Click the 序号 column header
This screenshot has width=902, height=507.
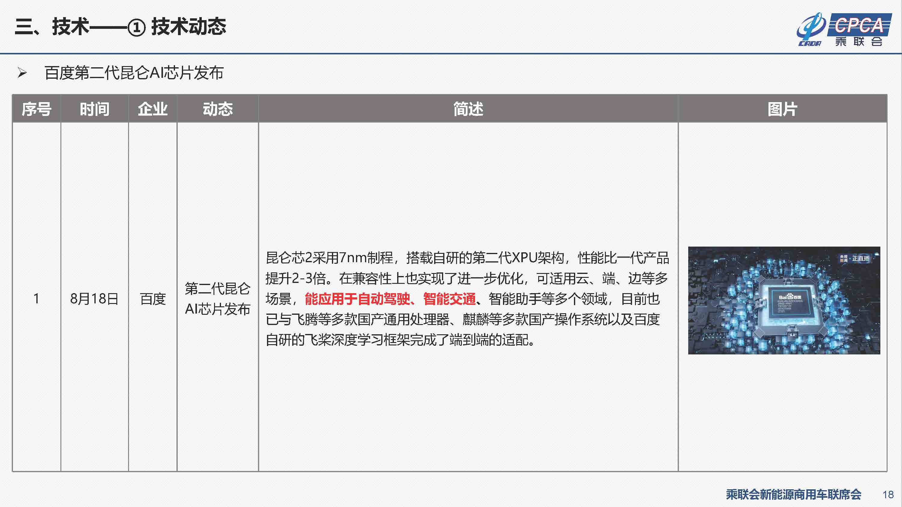click(x=36, y=109)
